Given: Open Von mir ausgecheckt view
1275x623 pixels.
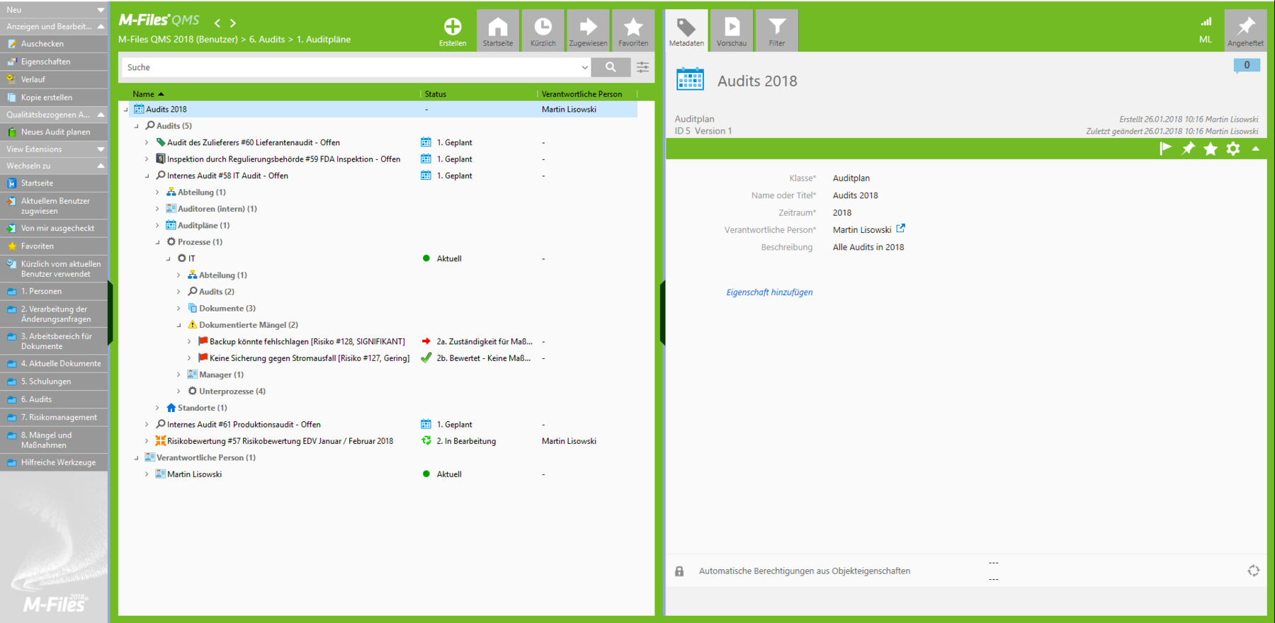Looking at the screenshot, I should click(54, 229).
